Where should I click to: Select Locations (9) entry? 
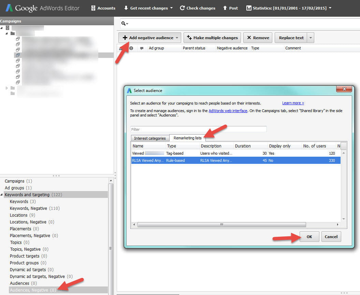click(x=22, y=215)
